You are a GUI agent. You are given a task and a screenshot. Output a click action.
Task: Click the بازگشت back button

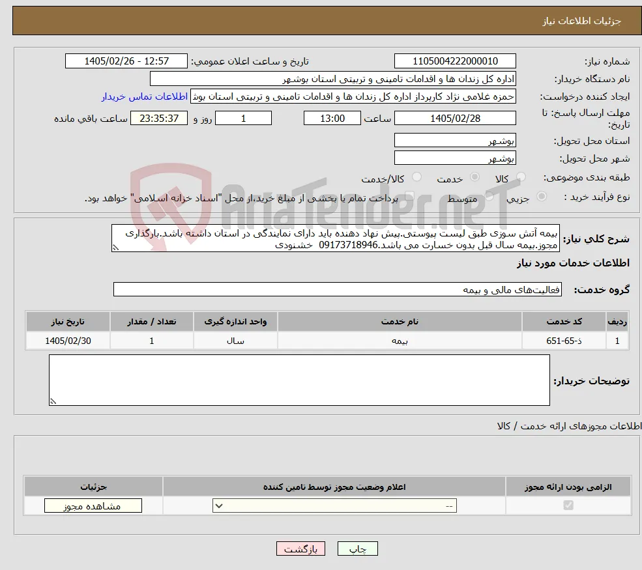300,549
